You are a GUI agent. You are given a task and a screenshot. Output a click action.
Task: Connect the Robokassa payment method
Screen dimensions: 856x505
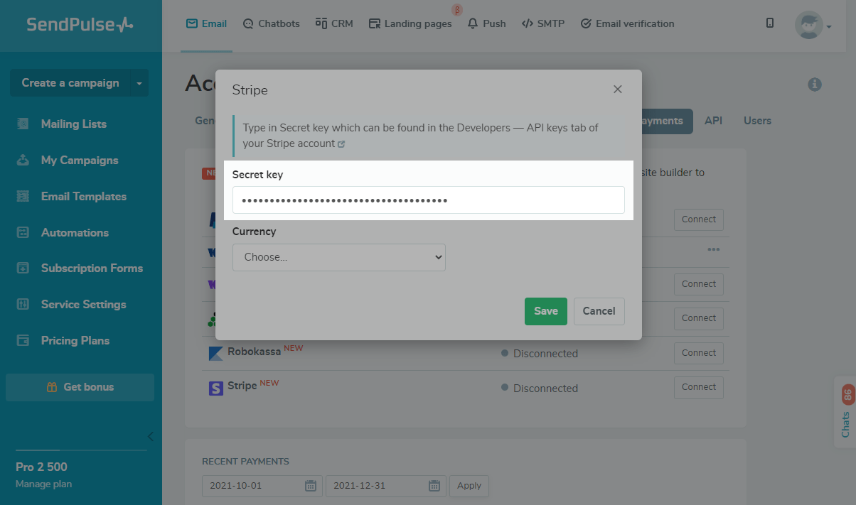click(698, 353)
